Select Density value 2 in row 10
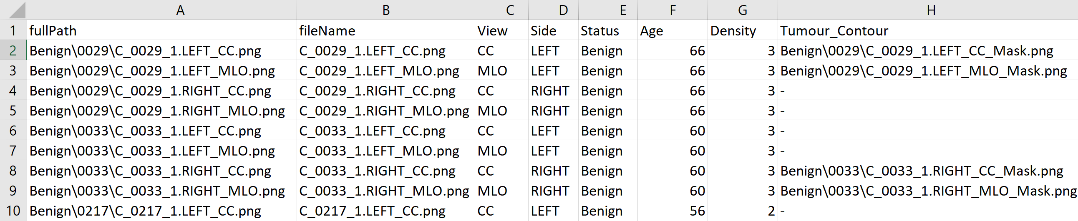 (x=743, y=211)
